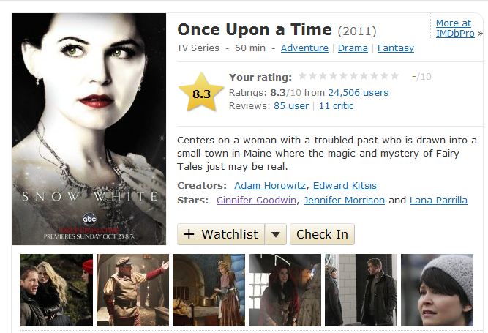Open the 11 critic reviews

click(x=336, y=106)
